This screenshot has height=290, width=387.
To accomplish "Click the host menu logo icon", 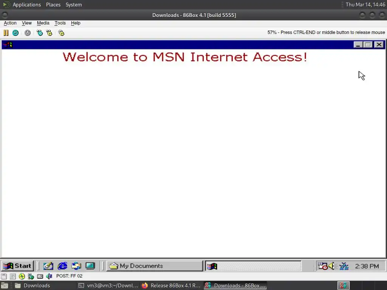I will pyautogui.click(x=6, y=5).
